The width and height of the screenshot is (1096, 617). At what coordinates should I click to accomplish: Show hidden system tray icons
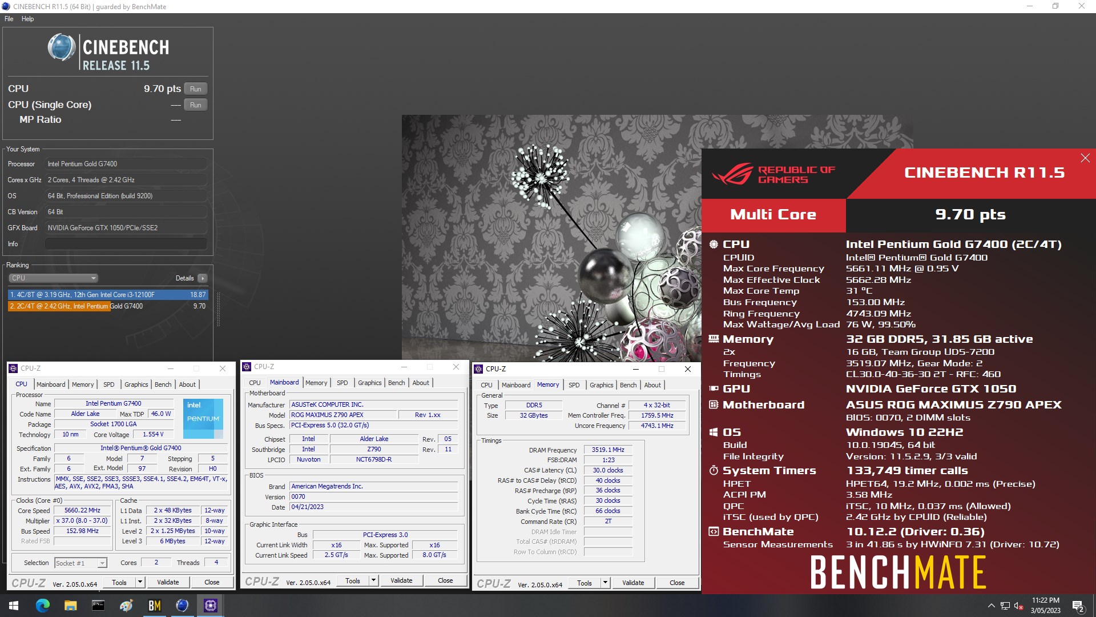tap(991, 606)
